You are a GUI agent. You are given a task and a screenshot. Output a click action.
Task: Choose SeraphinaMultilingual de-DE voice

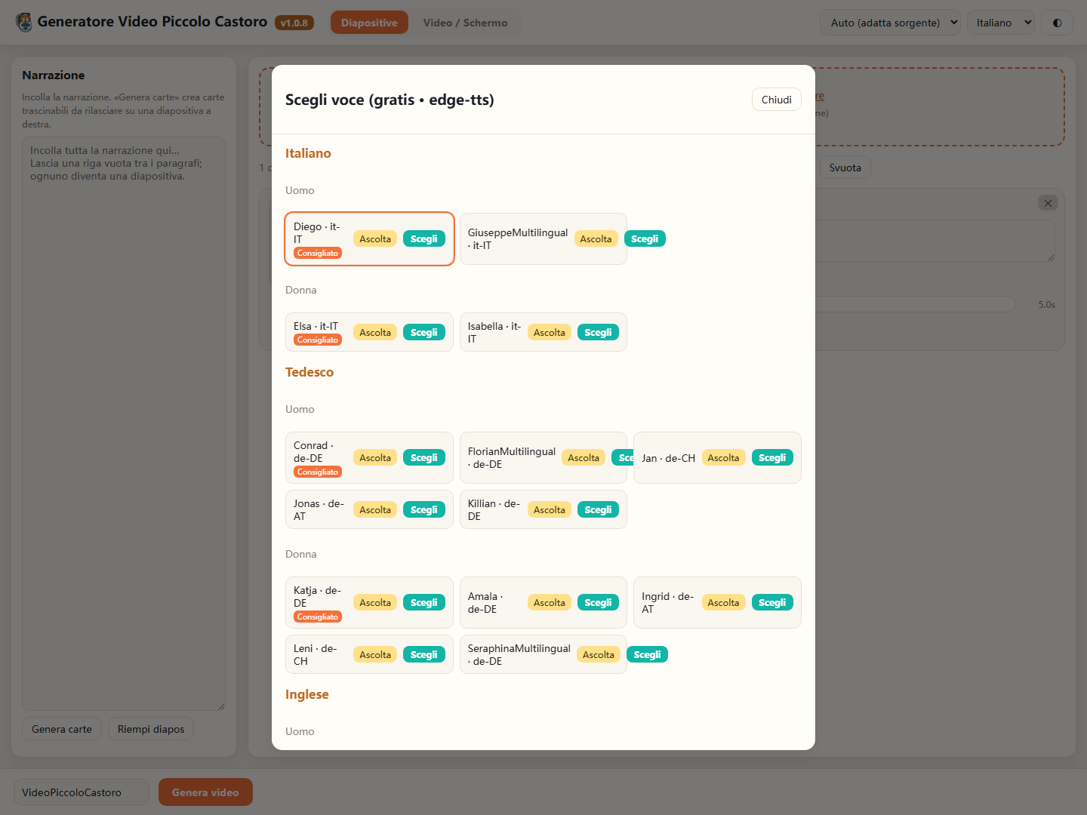click(647, 655)
